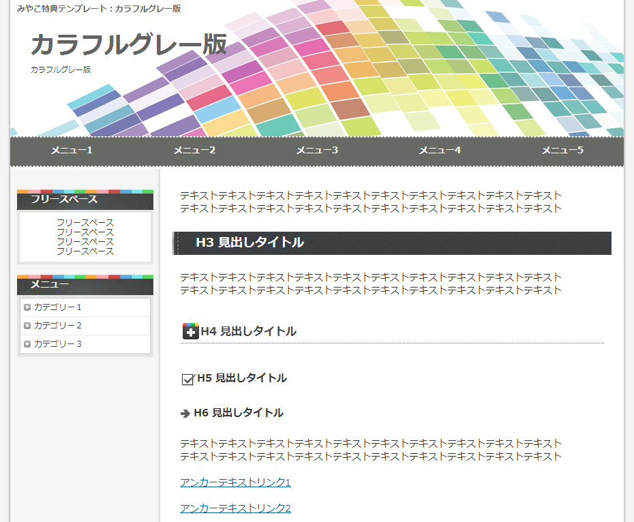634x522 pixels.
Task: Open メニュー2 in the navigation bar
Action: (194, 151)
